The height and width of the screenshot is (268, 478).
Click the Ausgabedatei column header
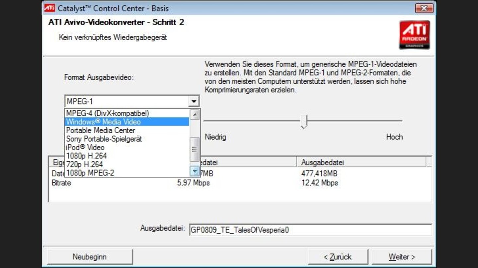pyautogui.click(x=361, y=162)
